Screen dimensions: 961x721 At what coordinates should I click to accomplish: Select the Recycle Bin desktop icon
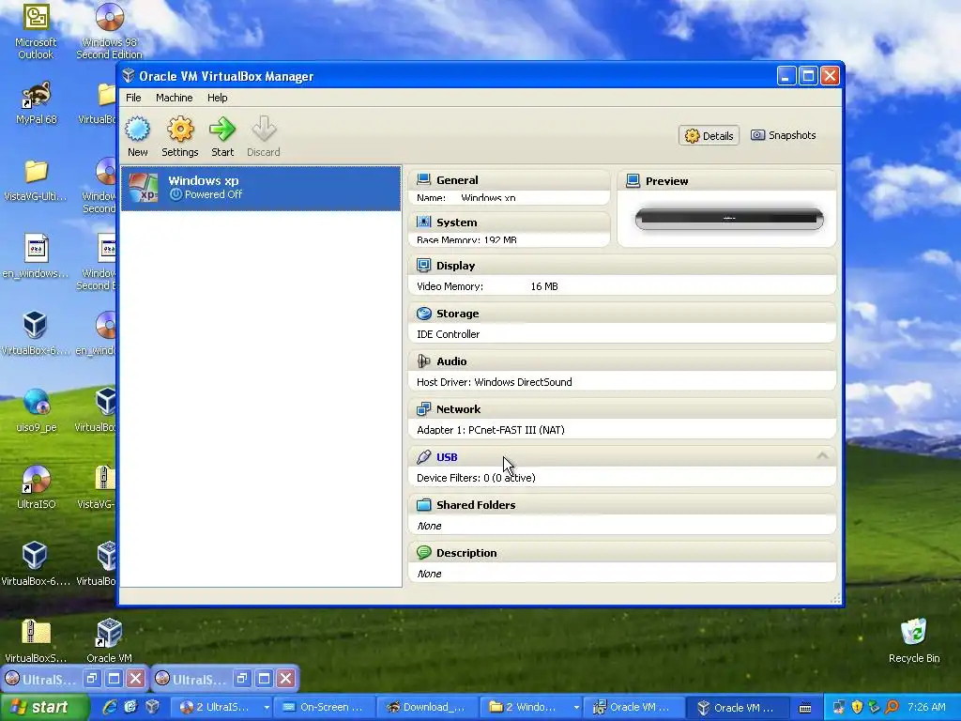click(914, 632)
